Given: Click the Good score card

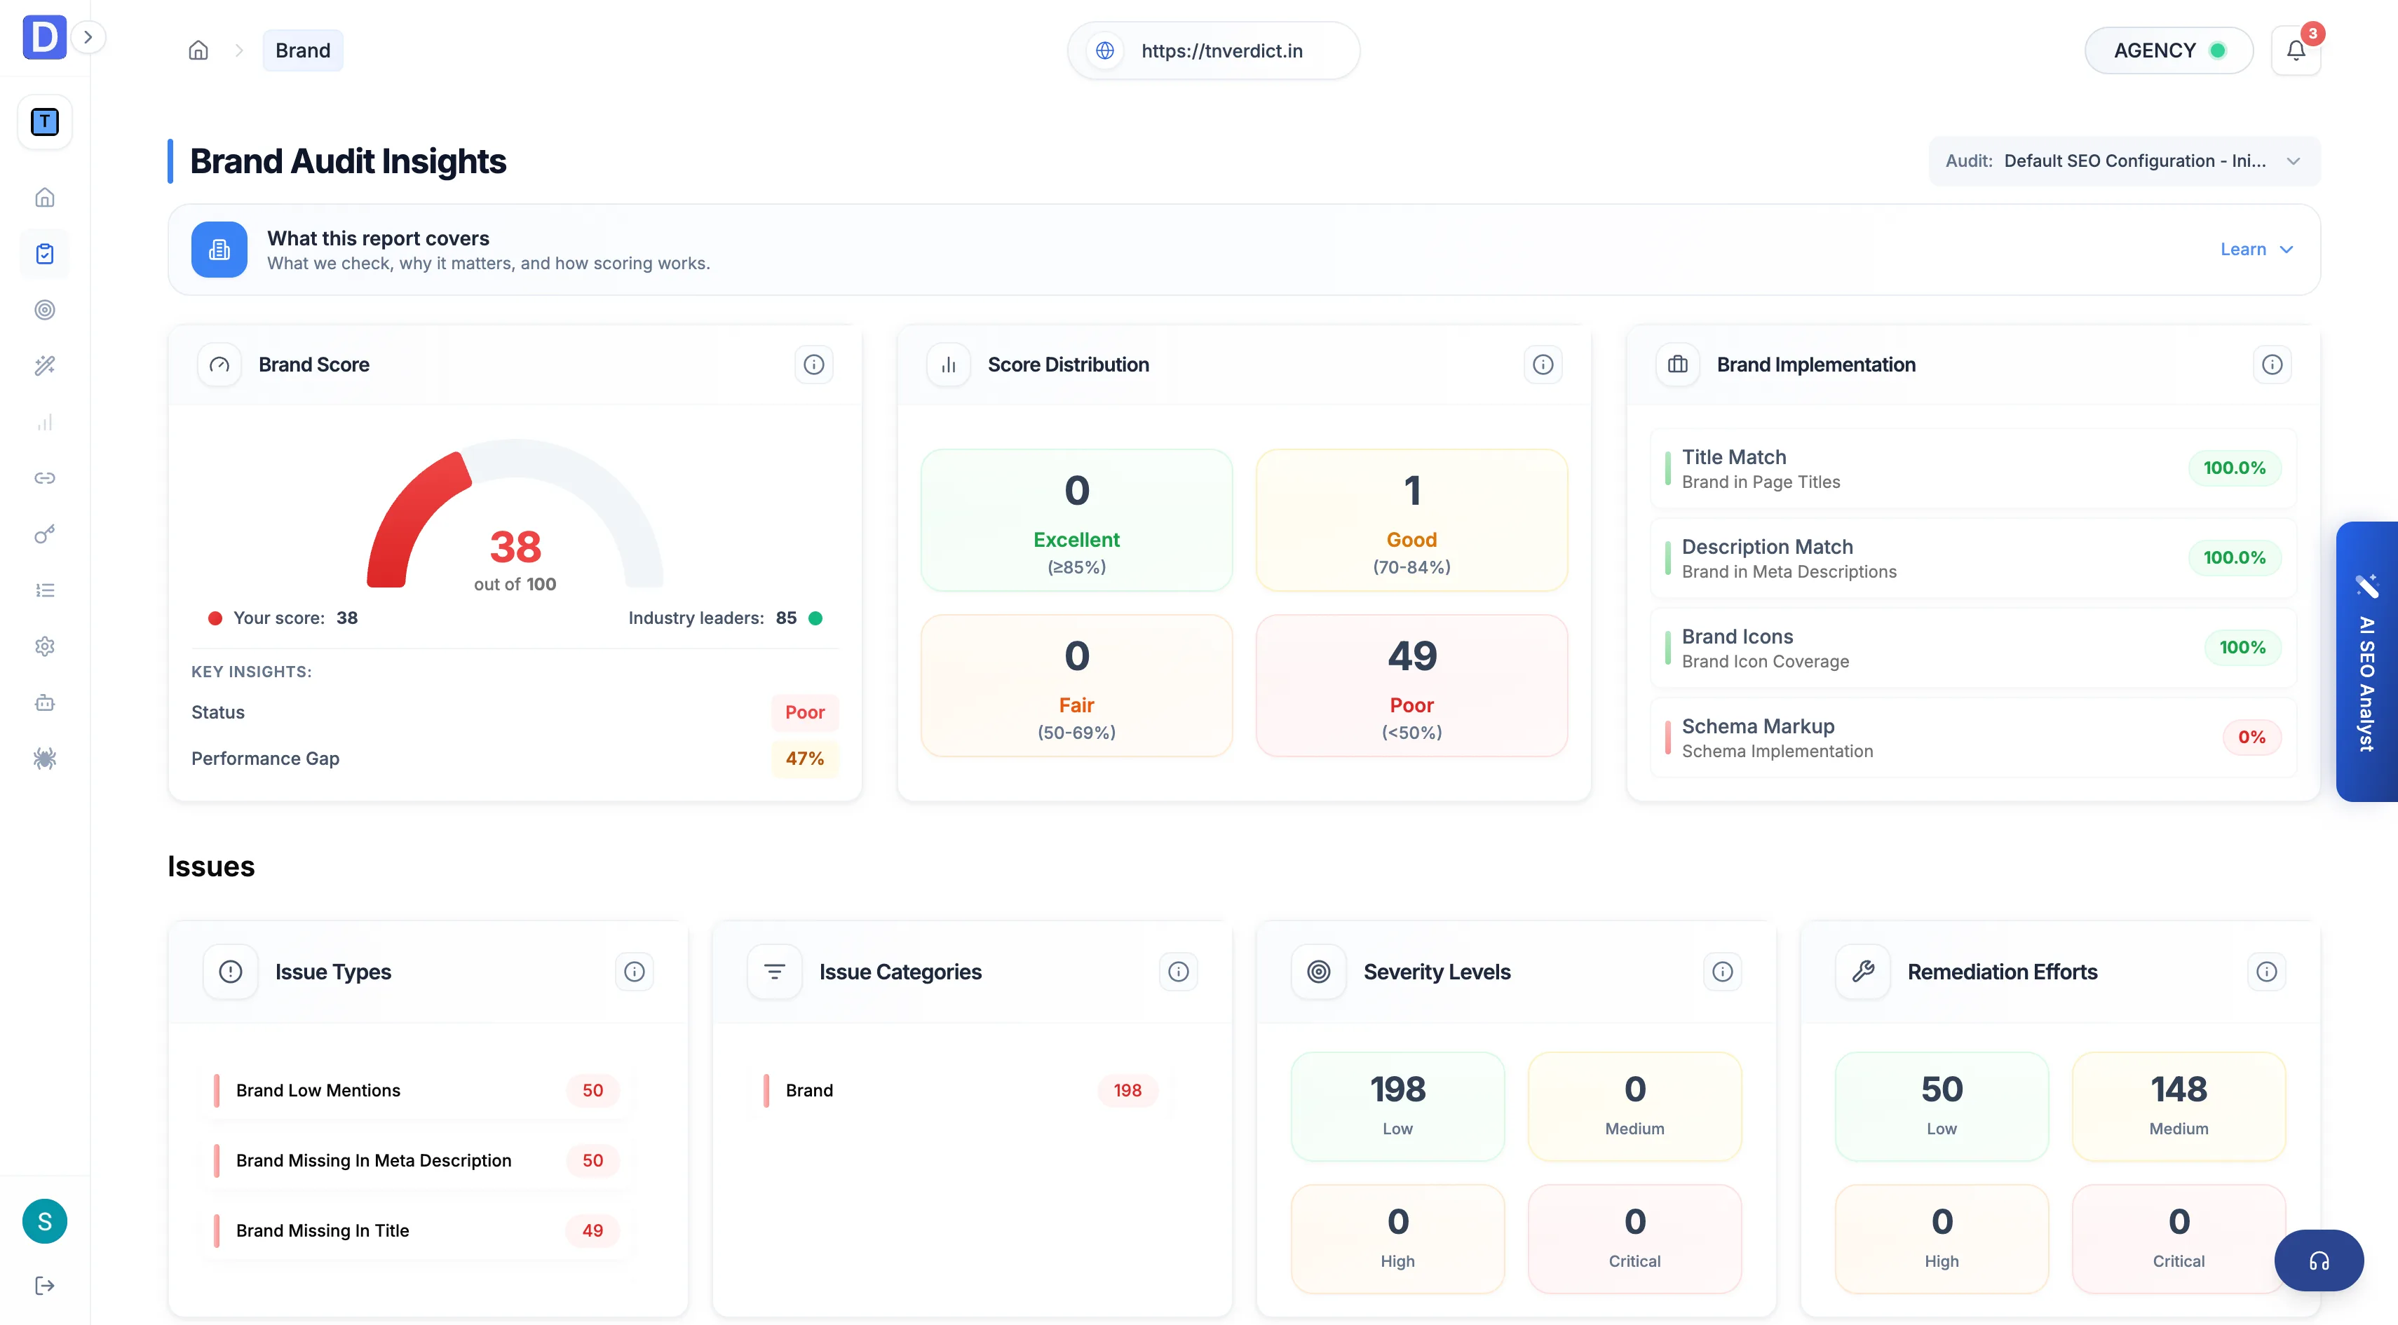Looking at the screenshot, I should (x=1411, y=520).
